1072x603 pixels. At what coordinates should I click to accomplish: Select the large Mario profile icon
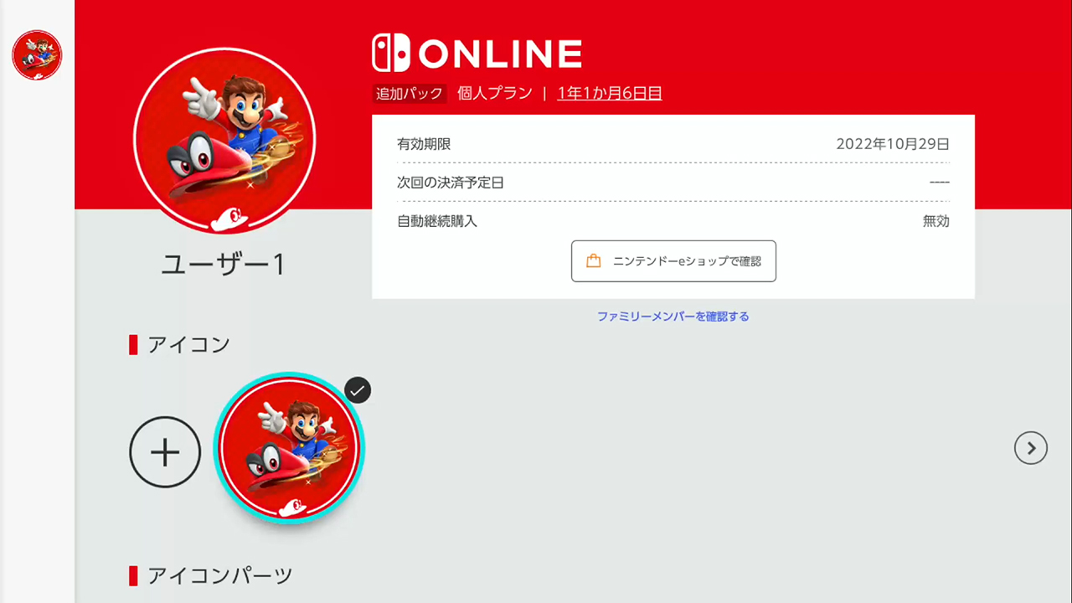tap(224, 140)
